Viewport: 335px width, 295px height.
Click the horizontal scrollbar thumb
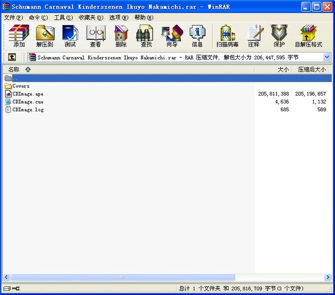point(123,277)
